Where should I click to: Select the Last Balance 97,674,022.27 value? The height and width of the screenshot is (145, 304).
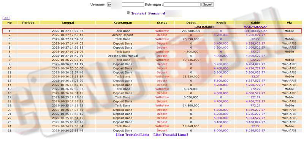click(255, 27)
